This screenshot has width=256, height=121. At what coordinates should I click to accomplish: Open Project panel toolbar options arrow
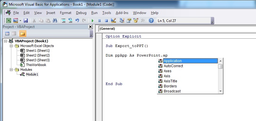(x=91, y=34)
